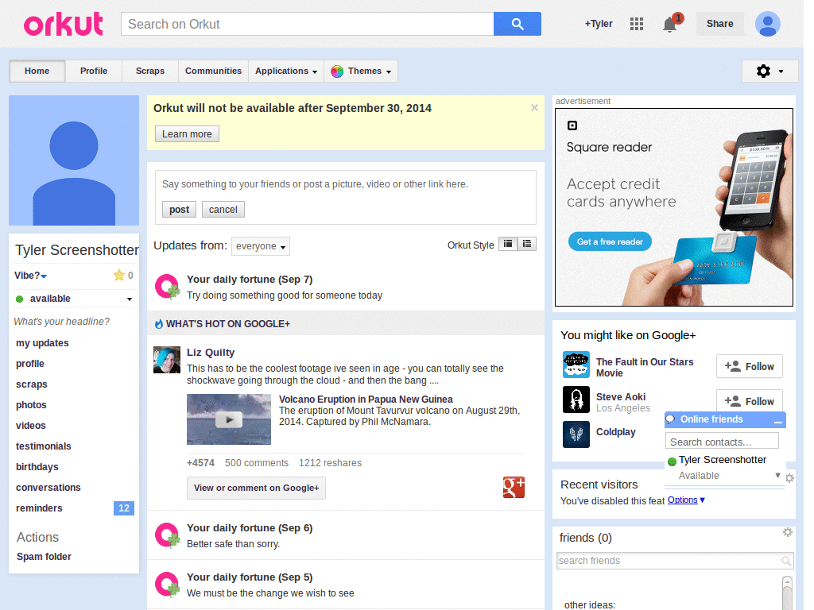Click the Share button in header
Image resolution: width=814 pixels, height=610 pixels.
click(719, 24)
